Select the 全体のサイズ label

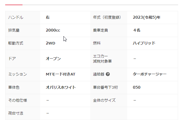coord(104,100)
